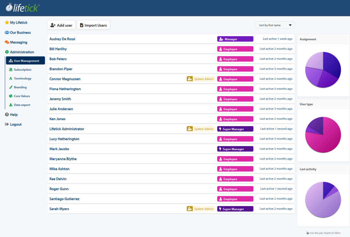Click Roger Gunn's 'Last active 1 second ago'

point(276,189)
